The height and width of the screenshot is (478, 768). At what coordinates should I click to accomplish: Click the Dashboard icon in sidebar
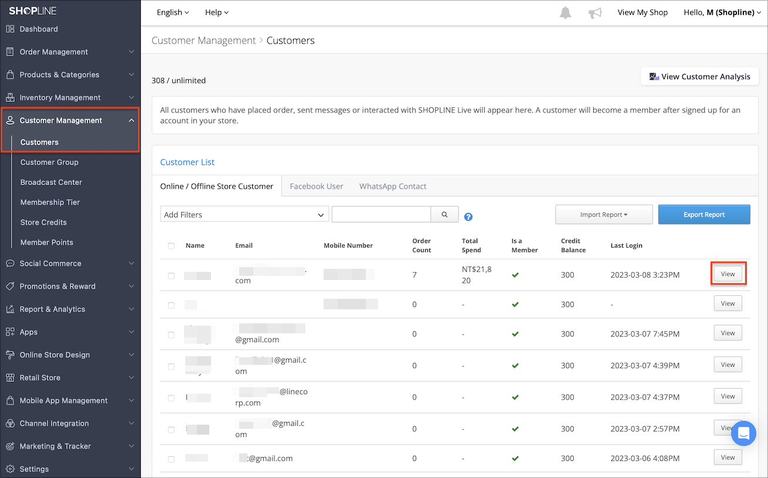click(10, 29)
